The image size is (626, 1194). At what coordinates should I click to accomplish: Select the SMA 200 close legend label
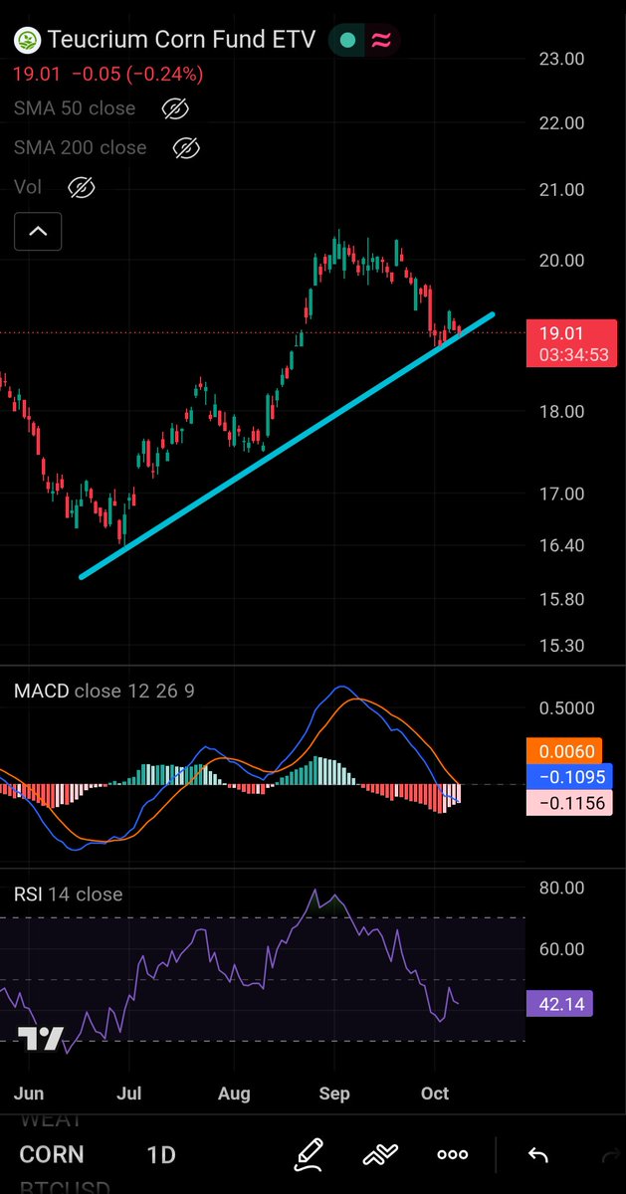[x=80, y=147]
